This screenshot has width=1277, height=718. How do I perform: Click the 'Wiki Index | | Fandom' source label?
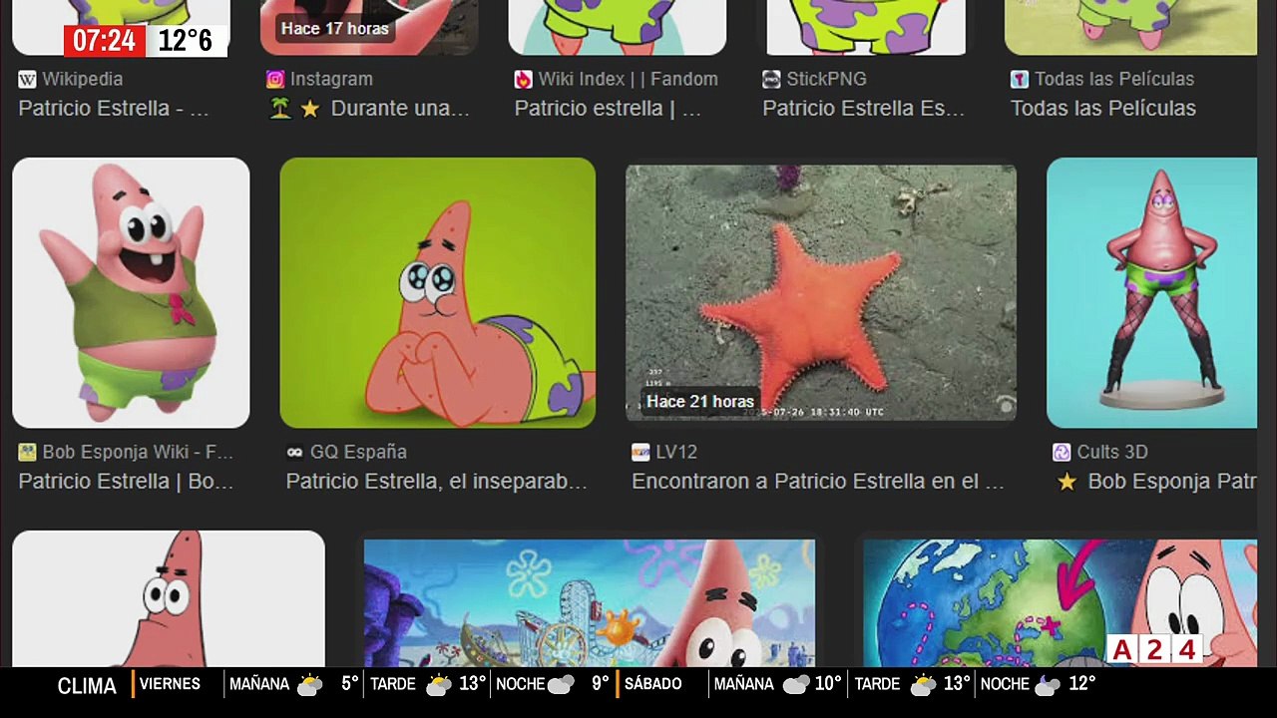pyautogui.click(x=628, y=79)
